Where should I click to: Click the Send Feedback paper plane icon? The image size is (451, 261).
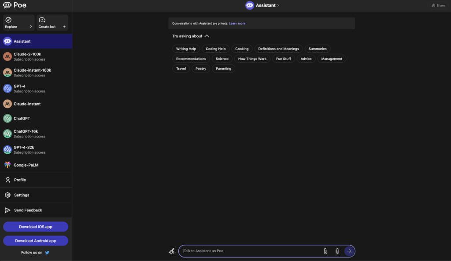(8, 210)
